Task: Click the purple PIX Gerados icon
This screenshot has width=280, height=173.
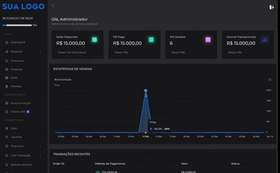Action: pyautogui.click(x=208, y=40)
